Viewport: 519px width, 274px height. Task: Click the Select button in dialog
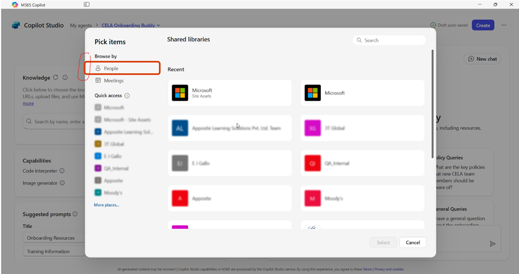[x=383, y=243]
